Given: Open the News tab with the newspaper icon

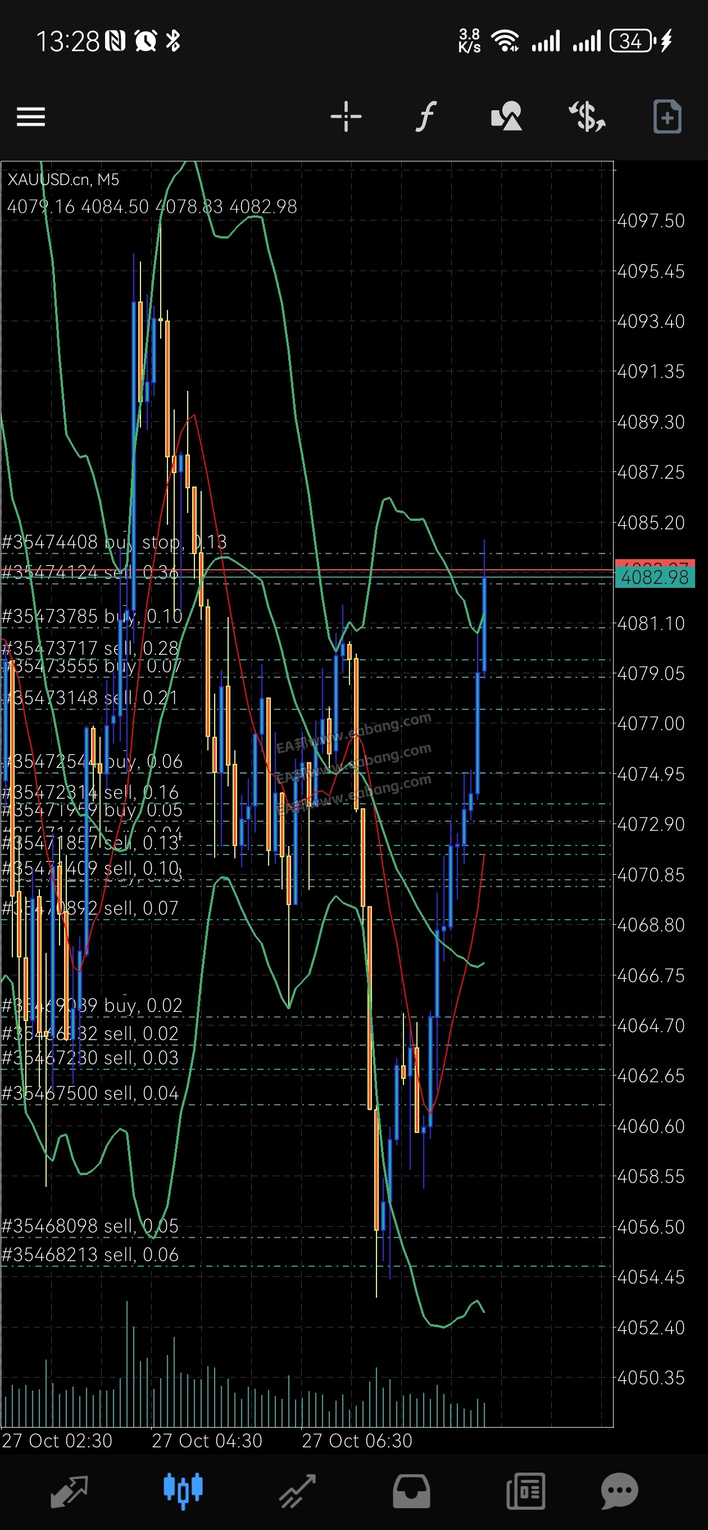Looking at the screenshot, I should [525, 1491].
